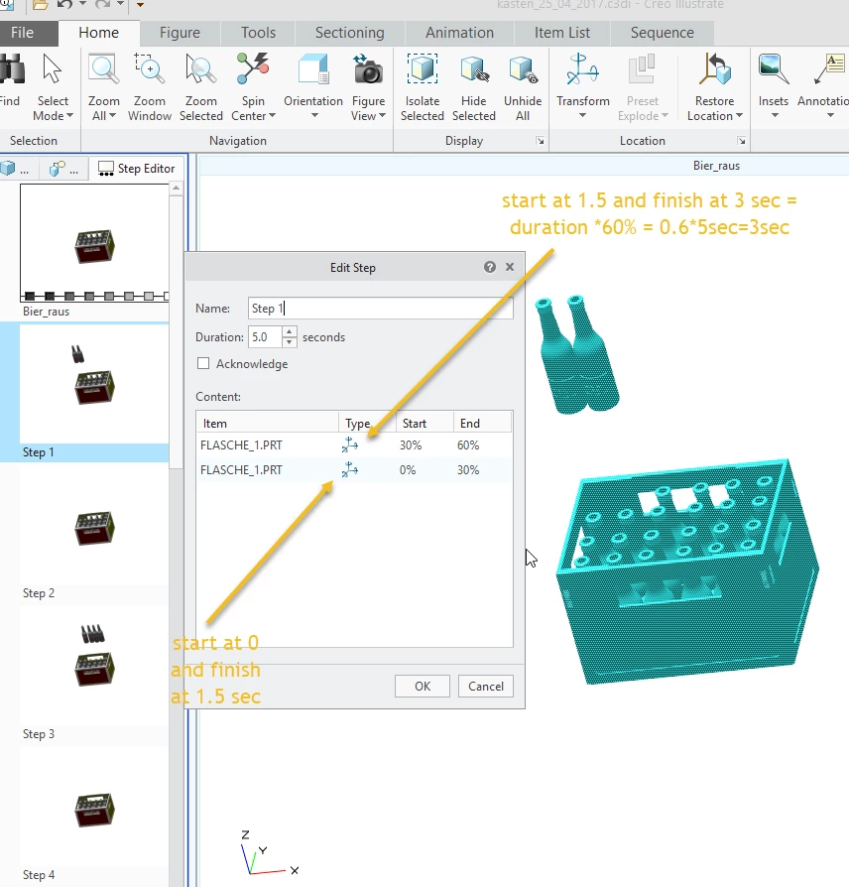Viewport: 849px width, 887px height.
Task: Open the Location group dialog launcher
Action: coord(741,141)
